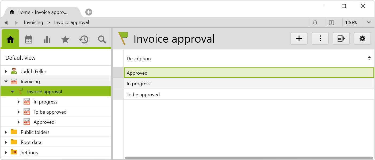Open the calendar view icon

(x=29, y=39)
